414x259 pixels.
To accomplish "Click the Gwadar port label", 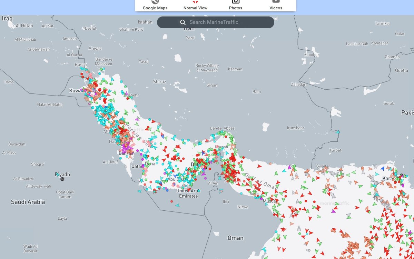I will pos(323,166).
